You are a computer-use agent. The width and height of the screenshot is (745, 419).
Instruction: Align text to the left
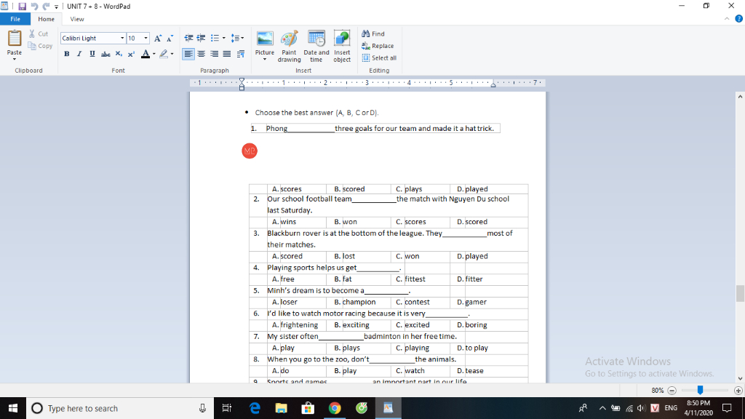click(188, 54)
